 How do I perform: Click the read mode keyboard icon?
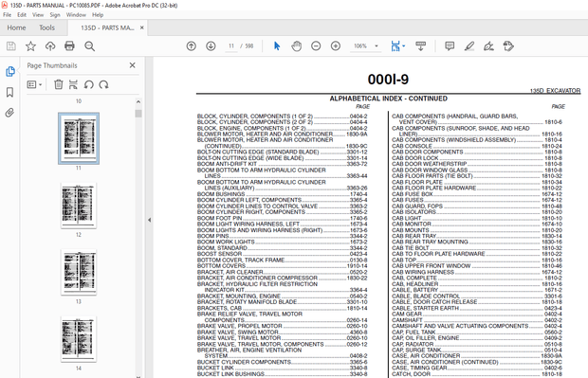[421, 46]
